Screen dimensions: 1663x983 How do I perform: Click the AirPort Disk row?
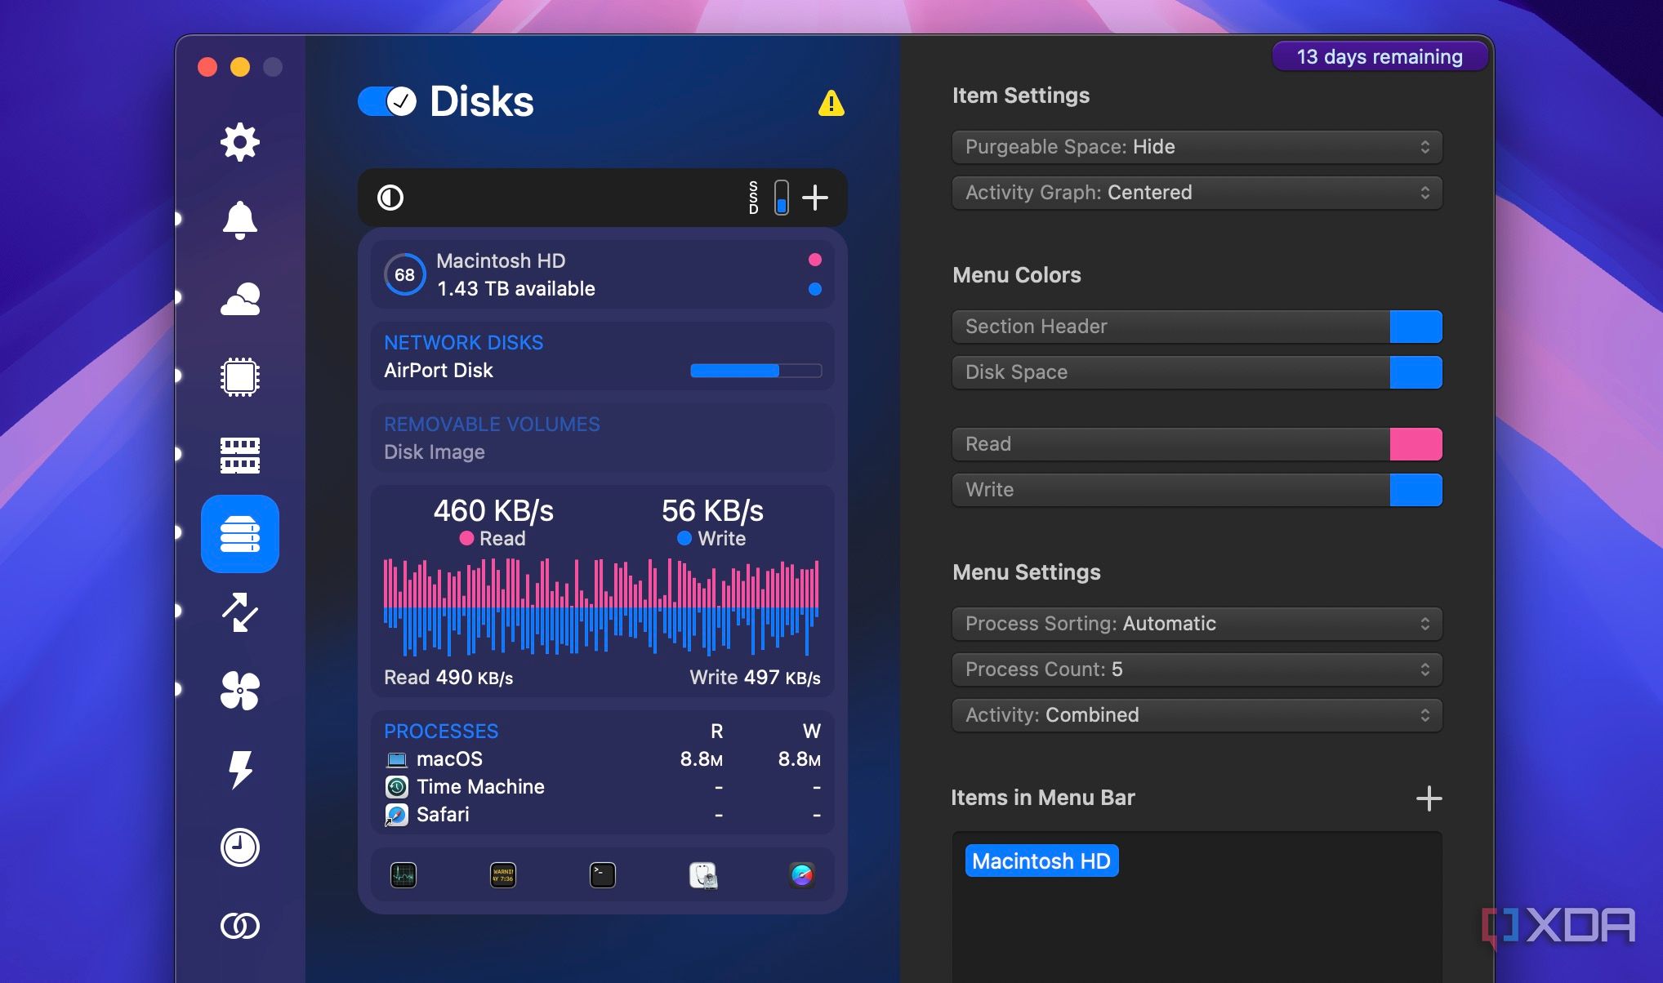pyautogui.click(x=603, y=371)
